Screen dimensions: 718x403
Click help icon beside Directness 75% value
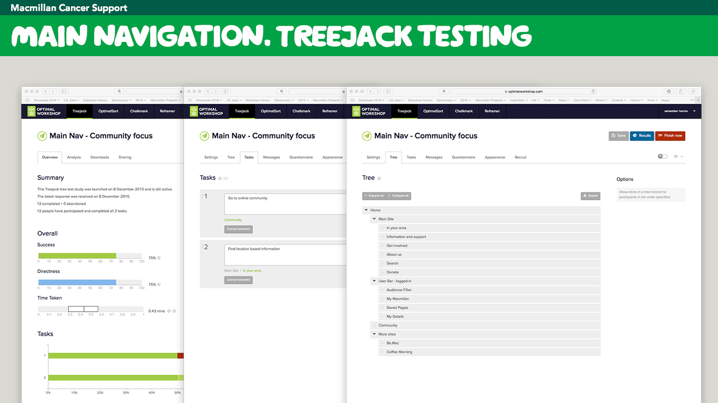coord(159,284)
